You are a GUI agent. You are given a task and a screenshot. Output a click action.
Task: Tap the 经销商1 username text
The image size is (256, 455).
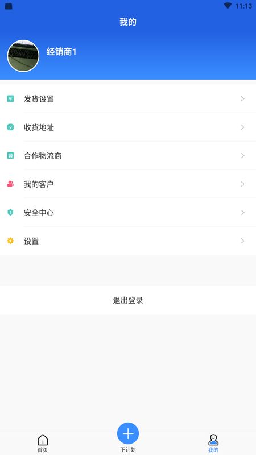61,52
